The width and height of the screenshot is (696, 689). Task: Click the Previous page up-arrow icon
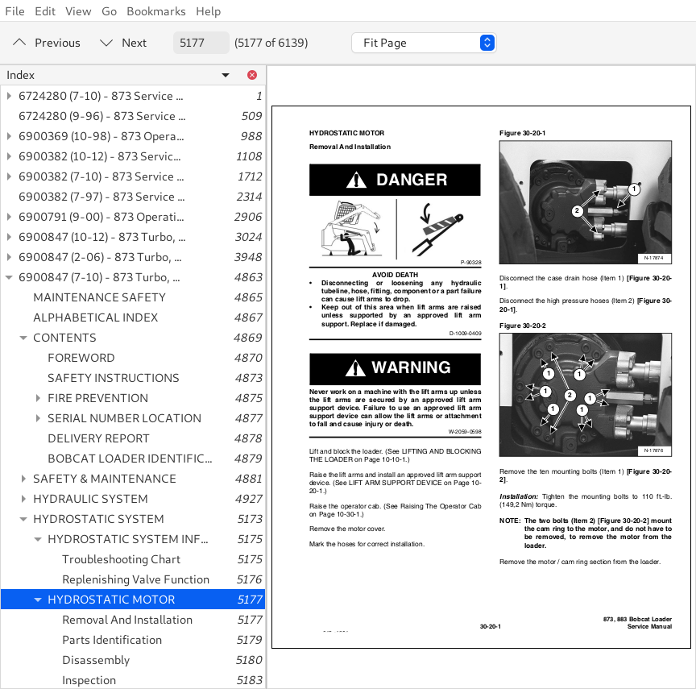(19, 43)
